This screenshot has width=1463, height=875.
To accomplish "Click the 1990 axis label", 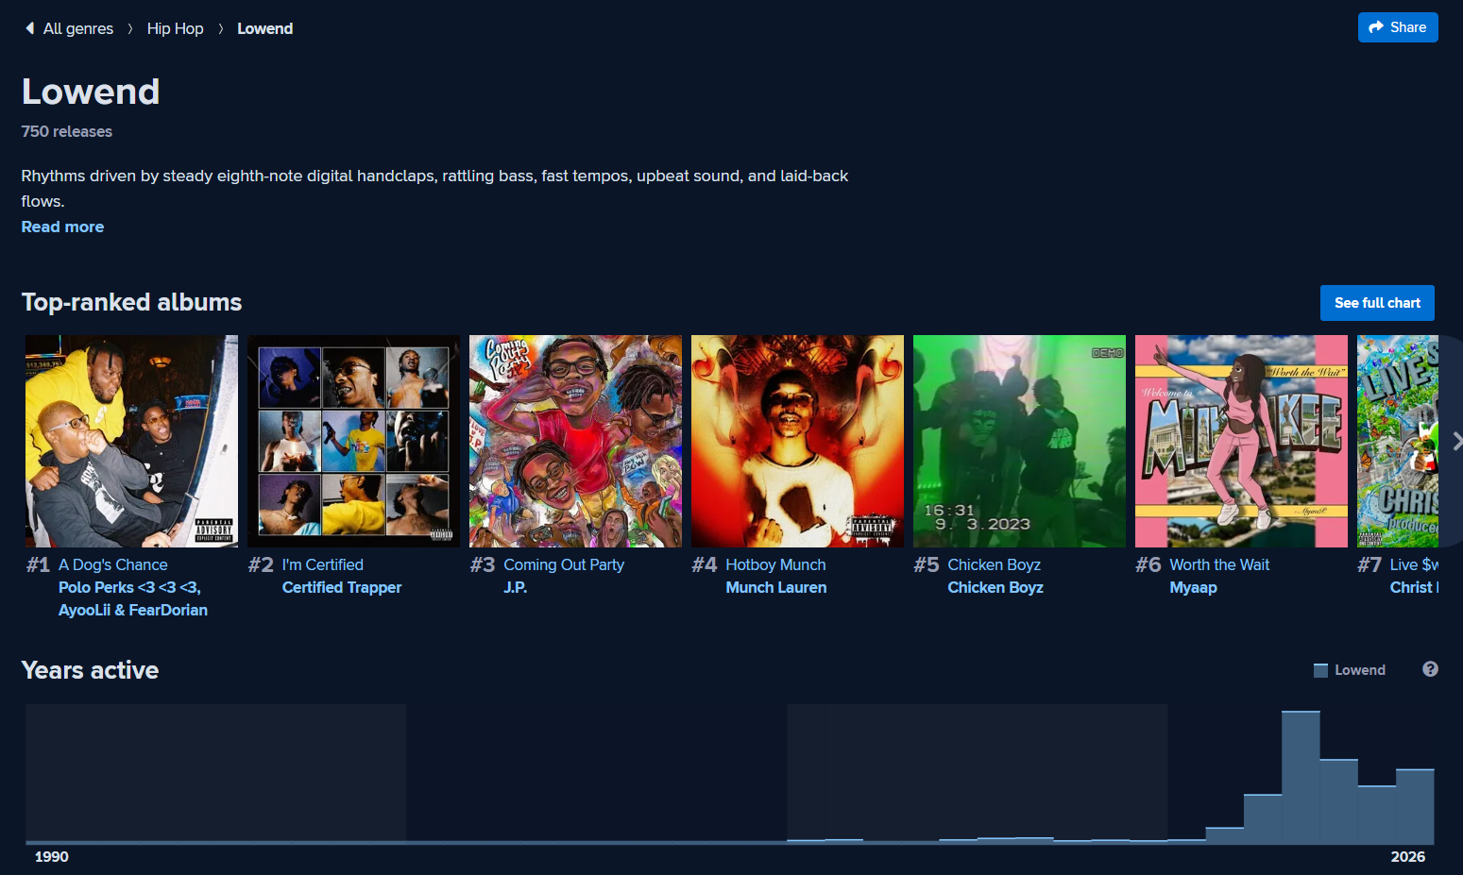I will click(52, 856).
